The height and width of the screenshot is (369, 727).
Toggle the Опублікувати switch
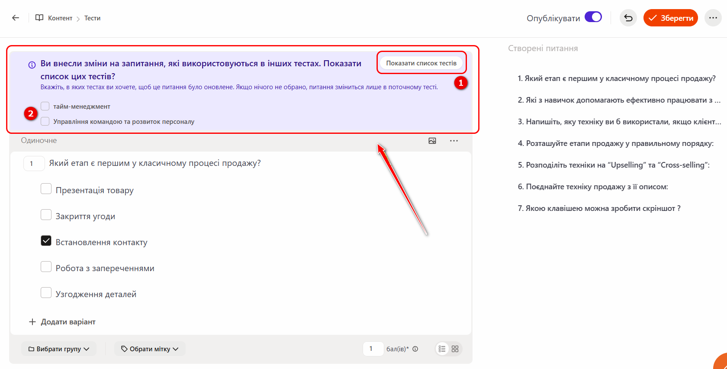pyautogui.click(x=593, y=17)
